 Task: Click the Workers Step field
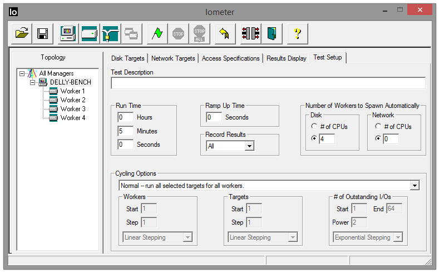click(x=149, y=222)
